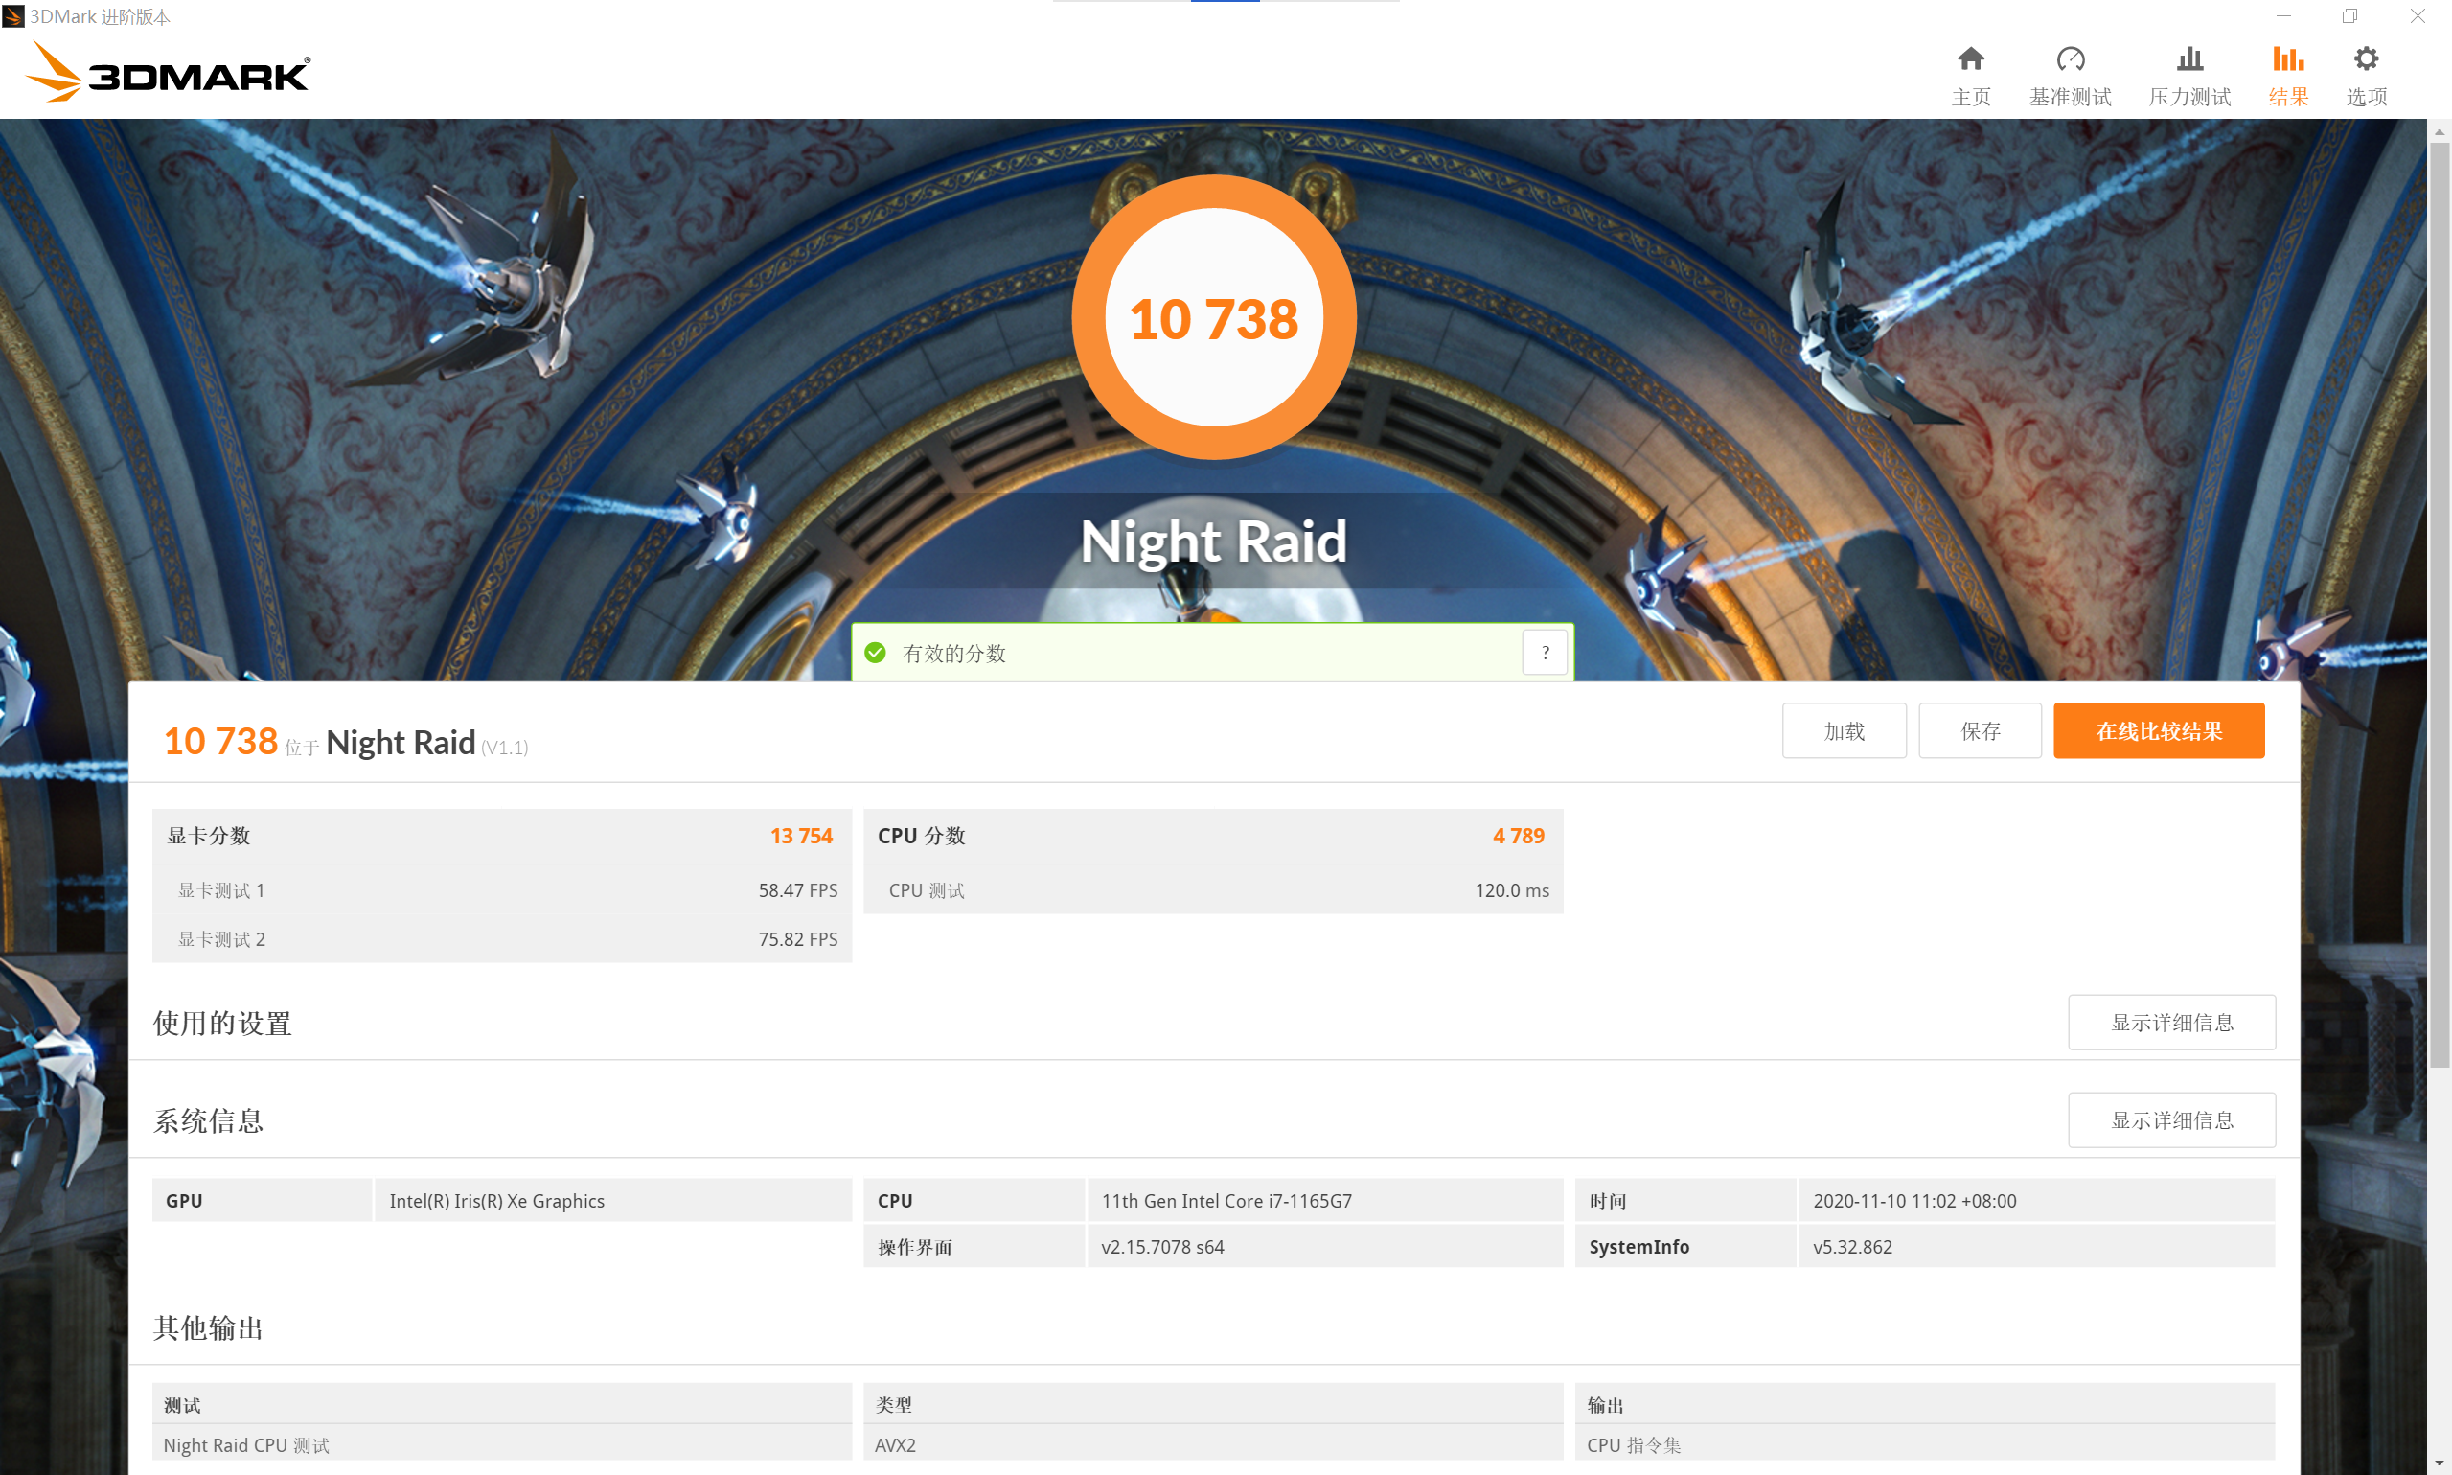
Task: Select the 结果 tab label
Action: coord(2288,97)
